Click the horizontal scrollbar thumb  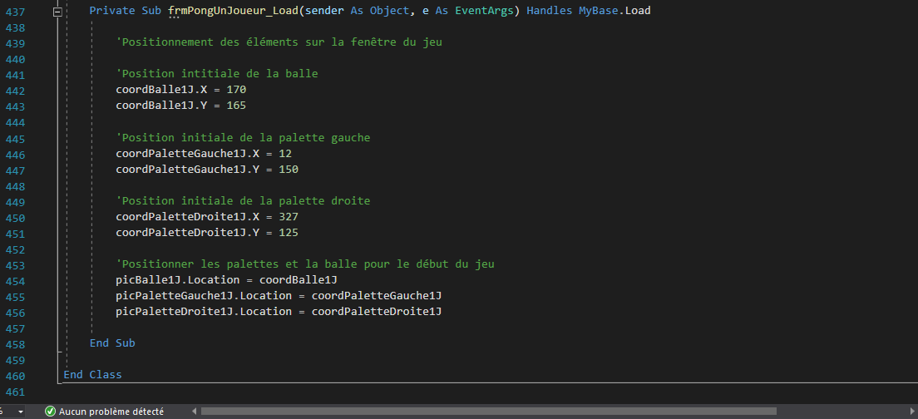click(488, 412)
